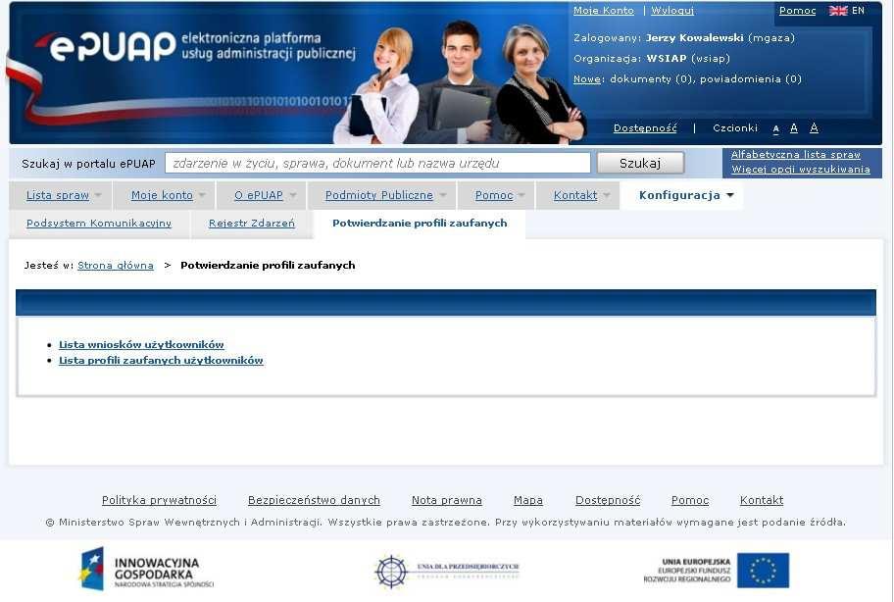Open the Moje konto navigation menu
The image size is (894, 602).
162,195
